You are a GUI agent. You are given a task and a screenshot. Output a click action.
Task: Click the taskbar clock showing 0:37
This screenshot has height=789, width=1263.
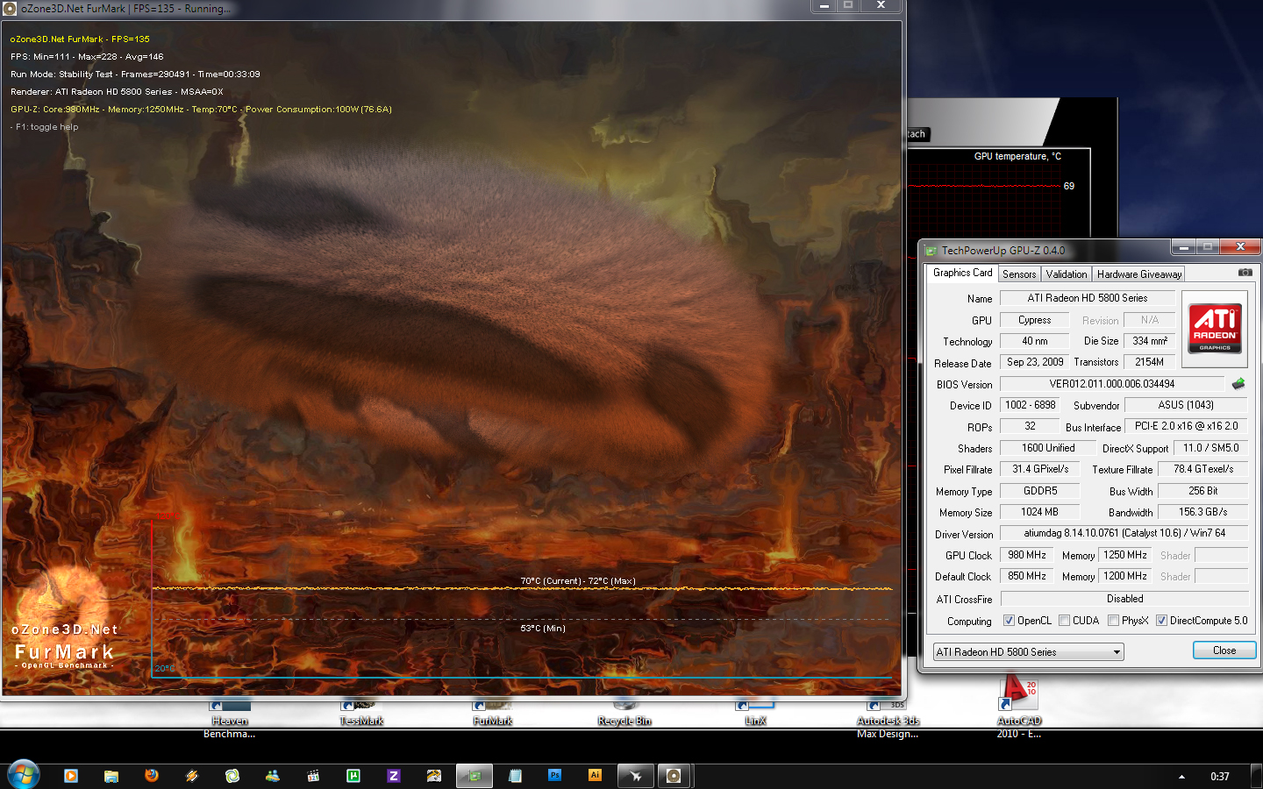[1219, 777]
